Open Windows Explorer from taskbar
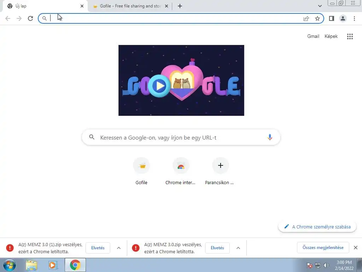362x272 pixels. pos(31,265)
